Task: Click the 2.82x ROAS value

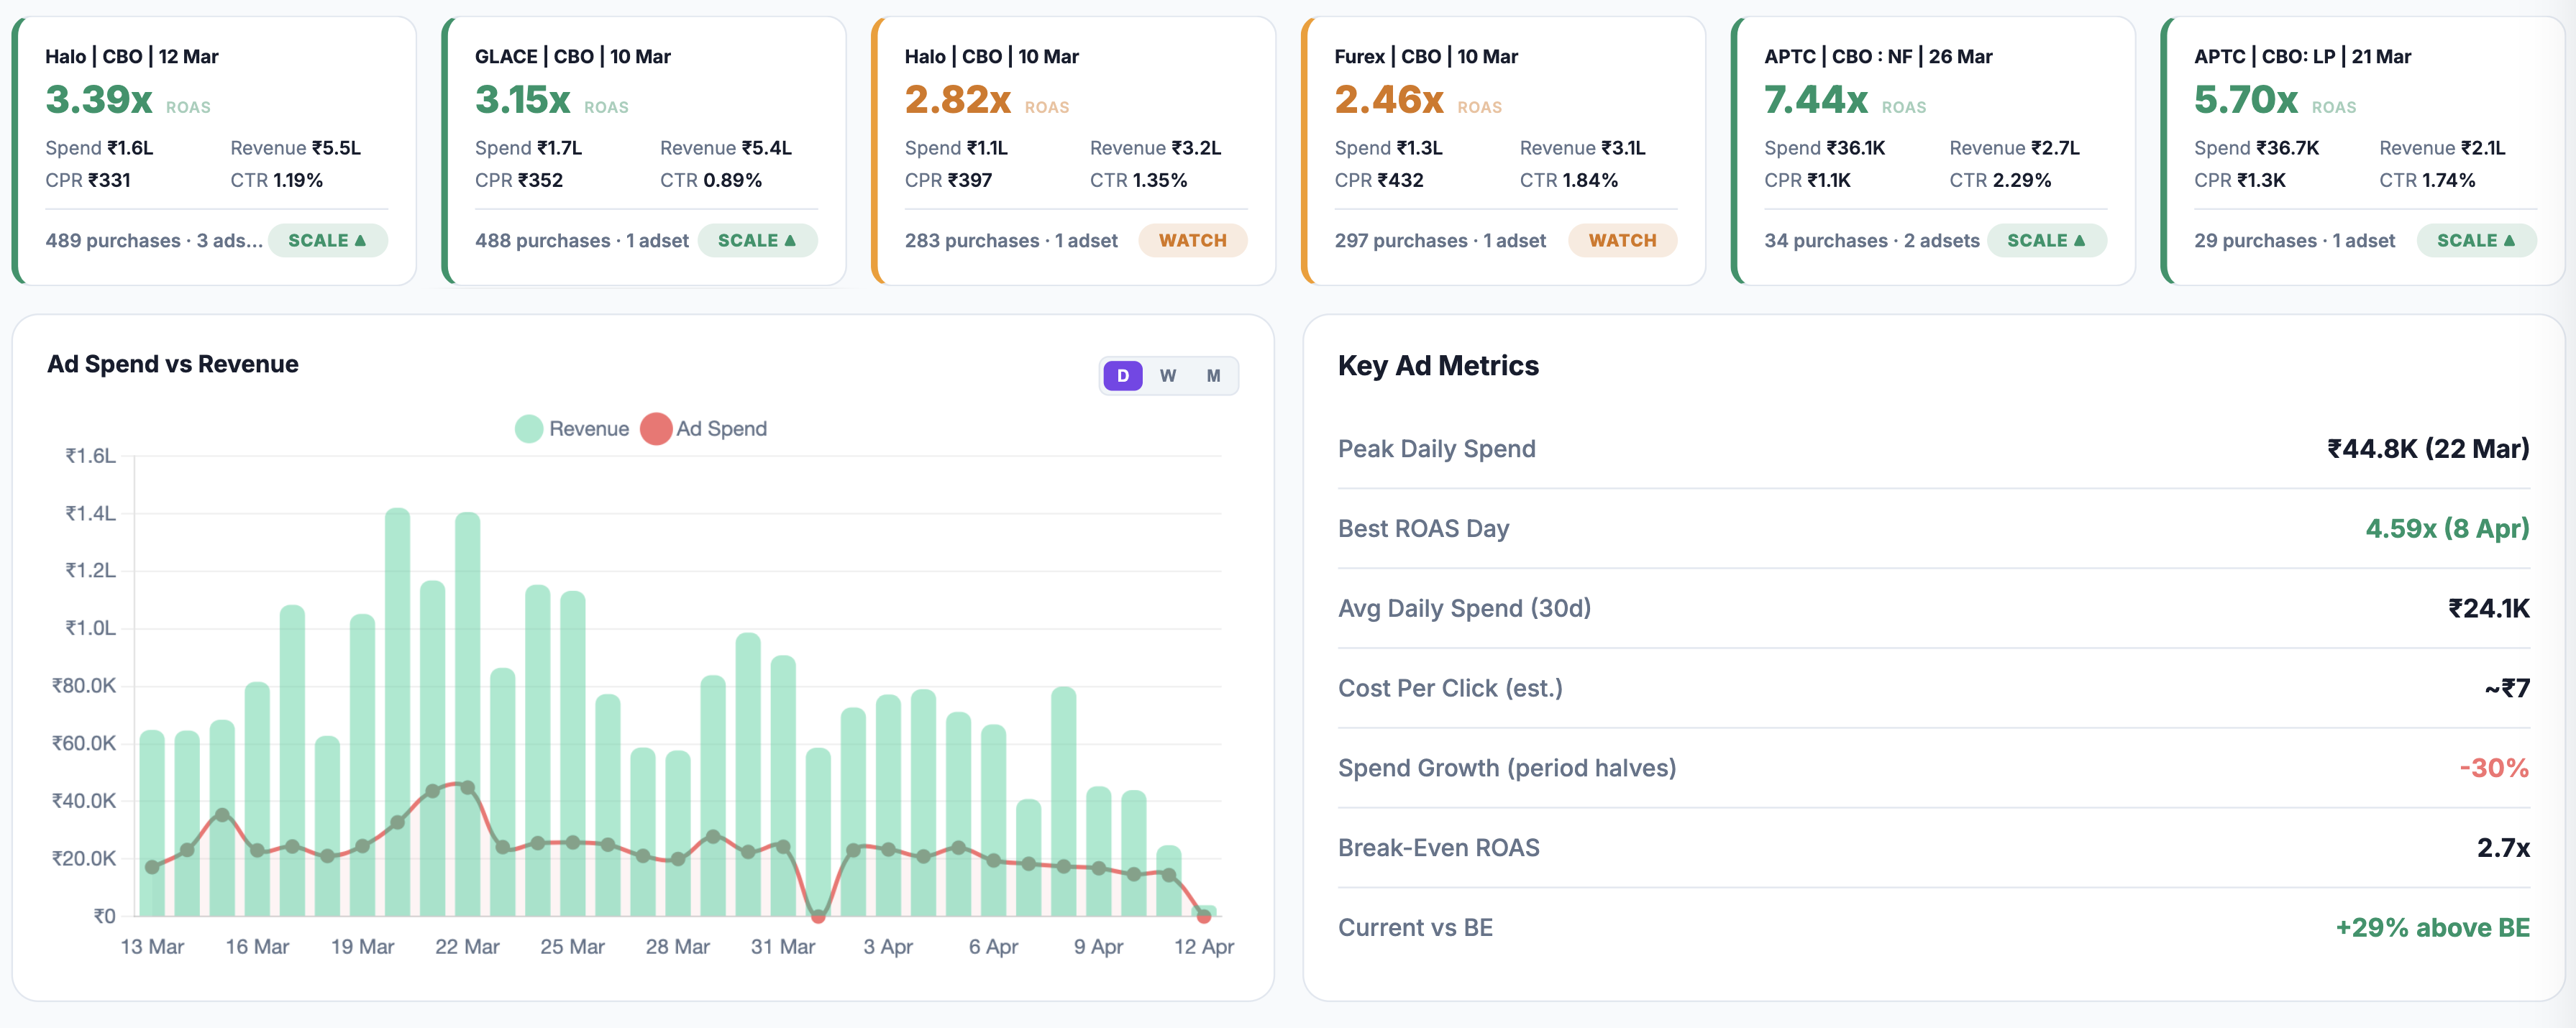Action: 958,100
